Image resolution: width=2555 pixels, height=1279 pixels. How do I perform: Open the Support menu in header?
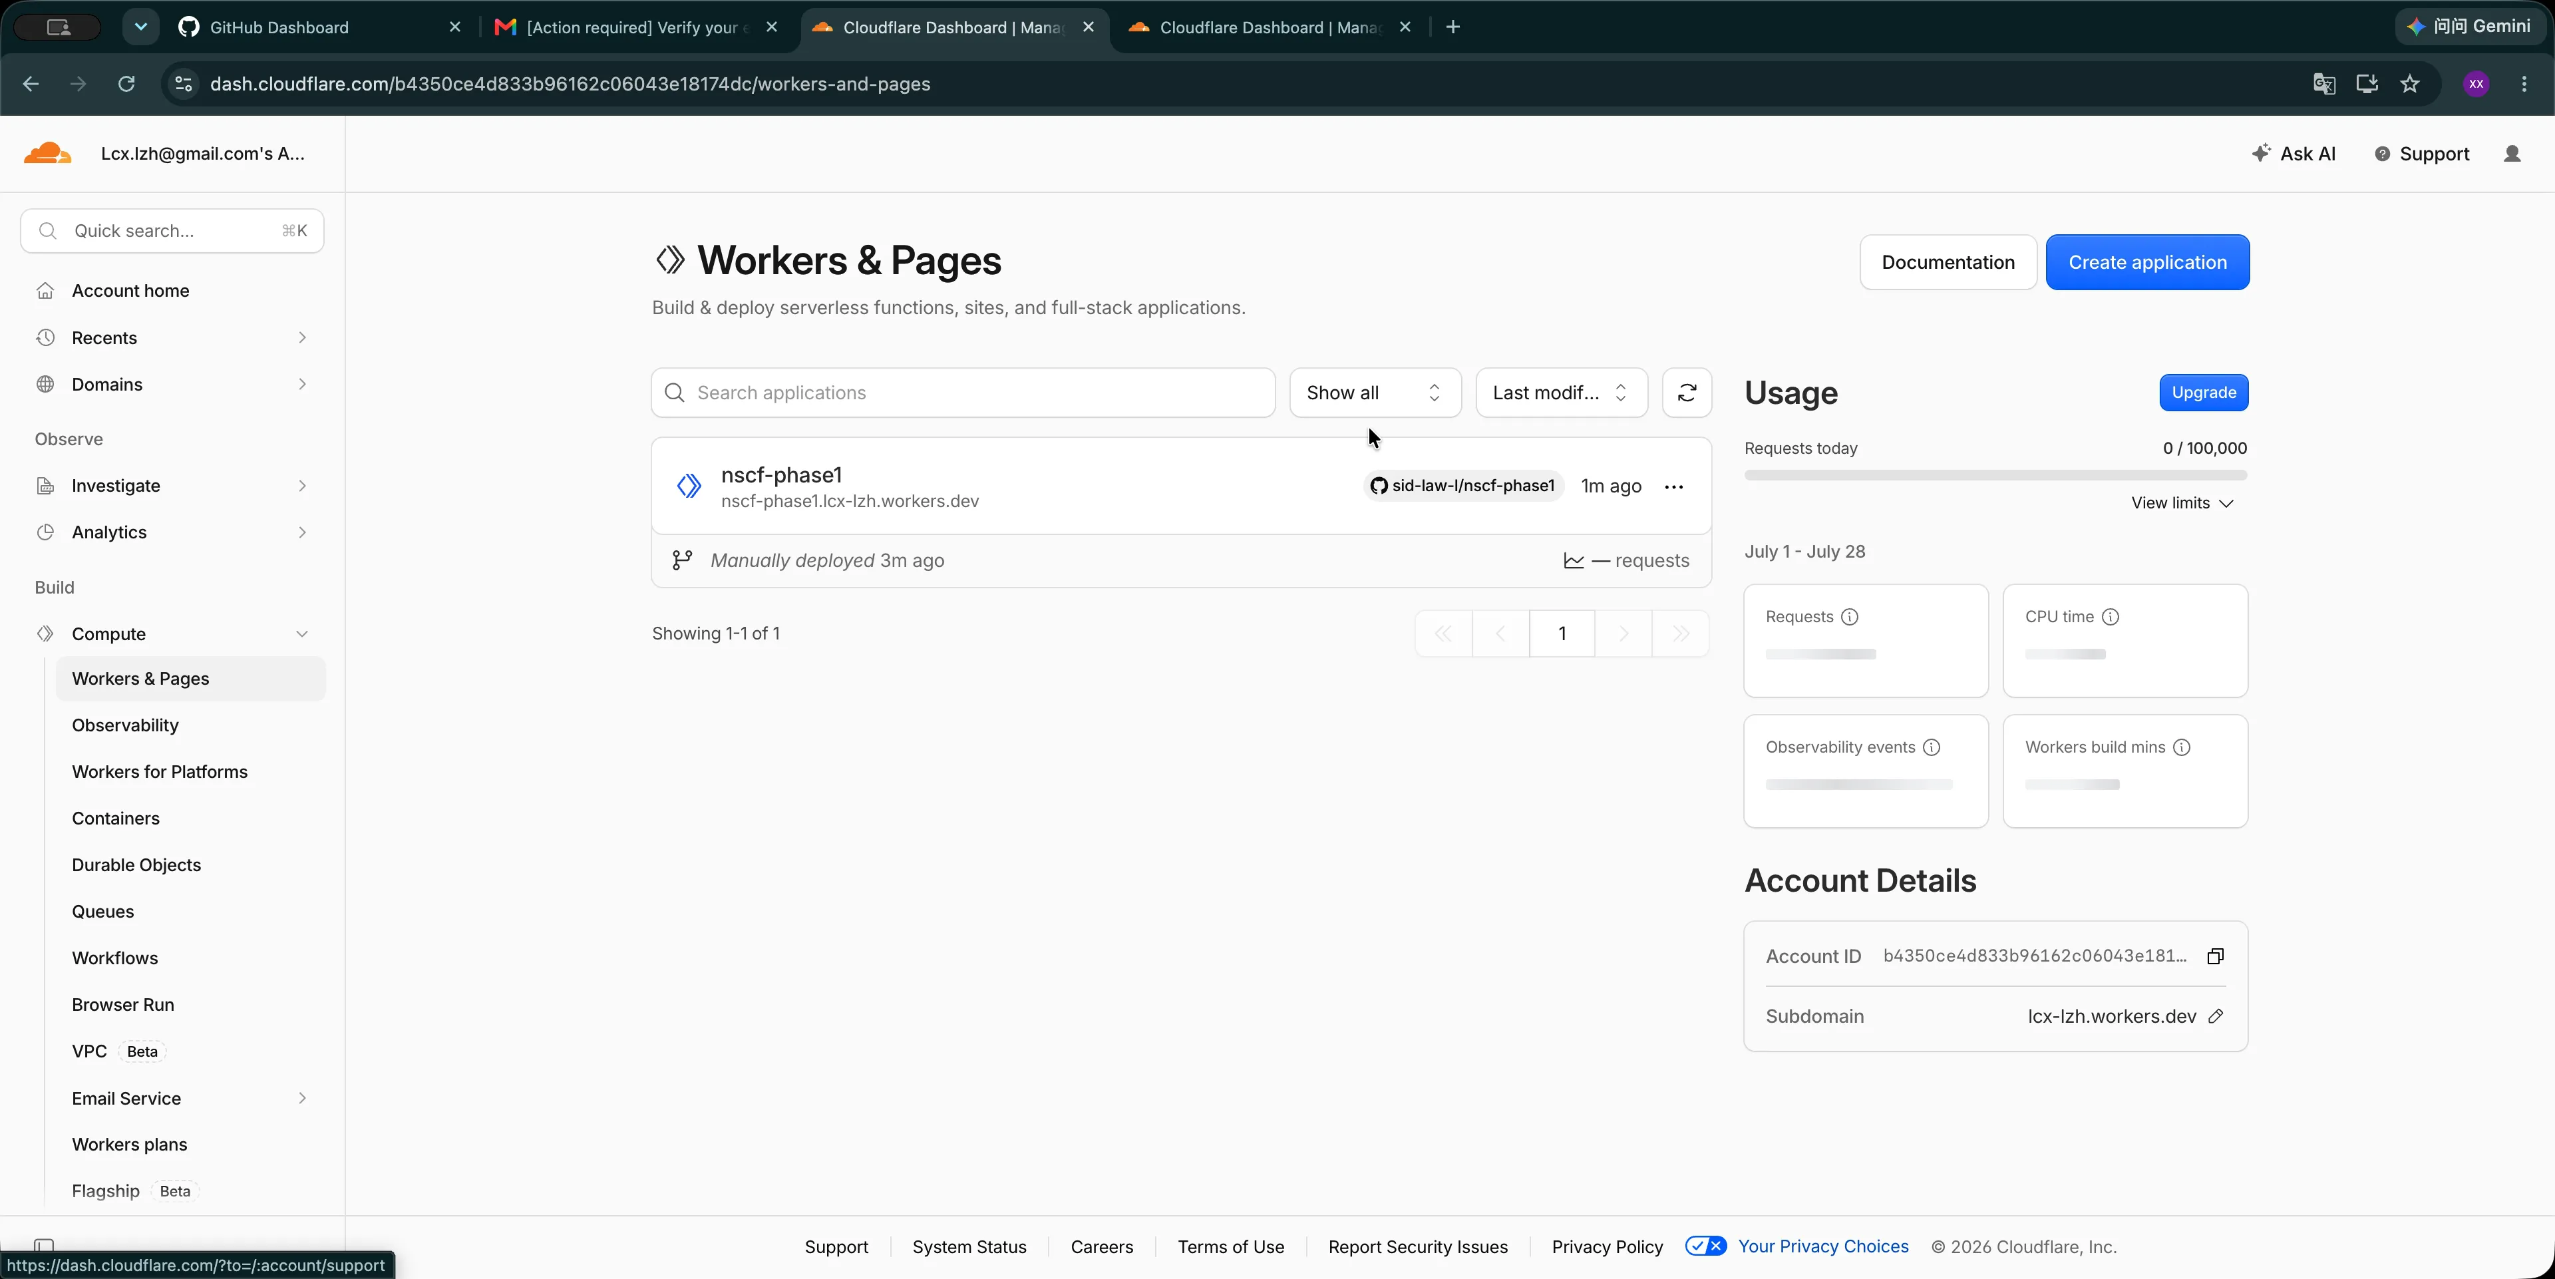pyautogui.click(x=2421, y=154)
